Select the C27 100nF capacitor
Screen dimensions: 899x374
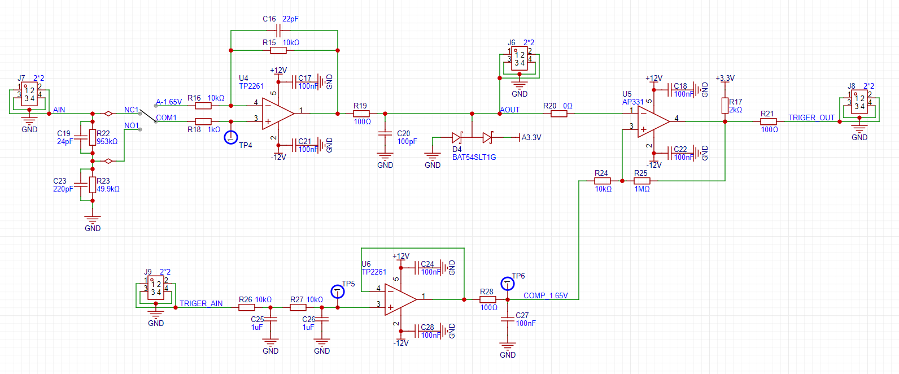click(x=508, y=320)
